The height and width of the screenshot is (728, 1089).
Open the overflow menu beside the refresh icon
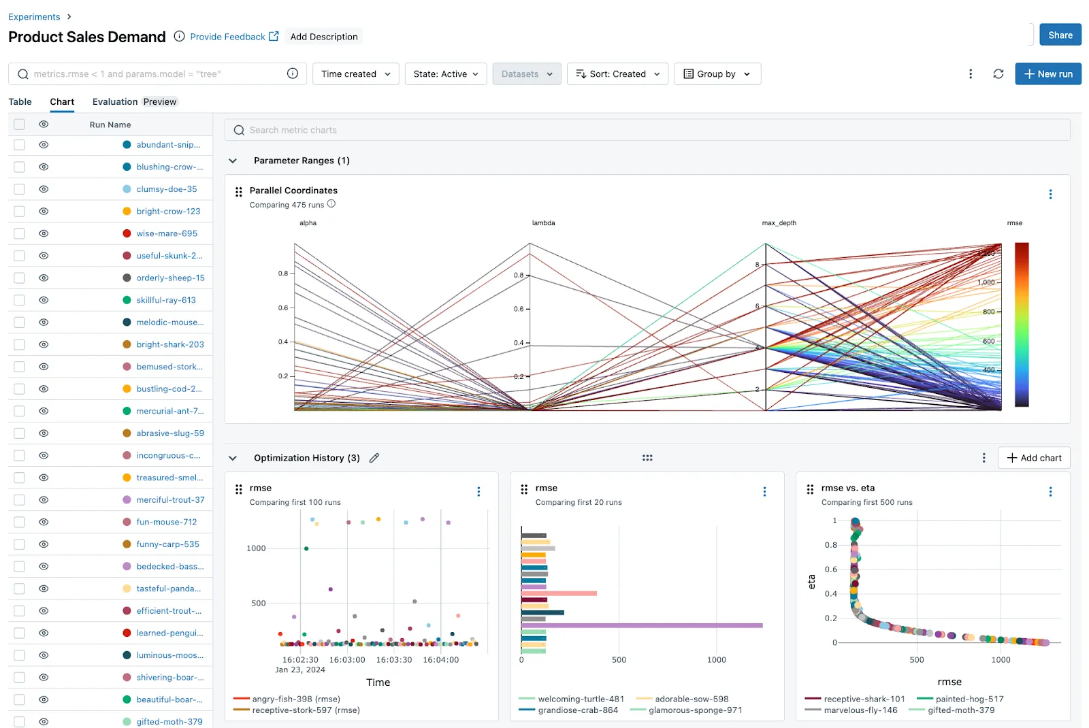tap(971, 73)
